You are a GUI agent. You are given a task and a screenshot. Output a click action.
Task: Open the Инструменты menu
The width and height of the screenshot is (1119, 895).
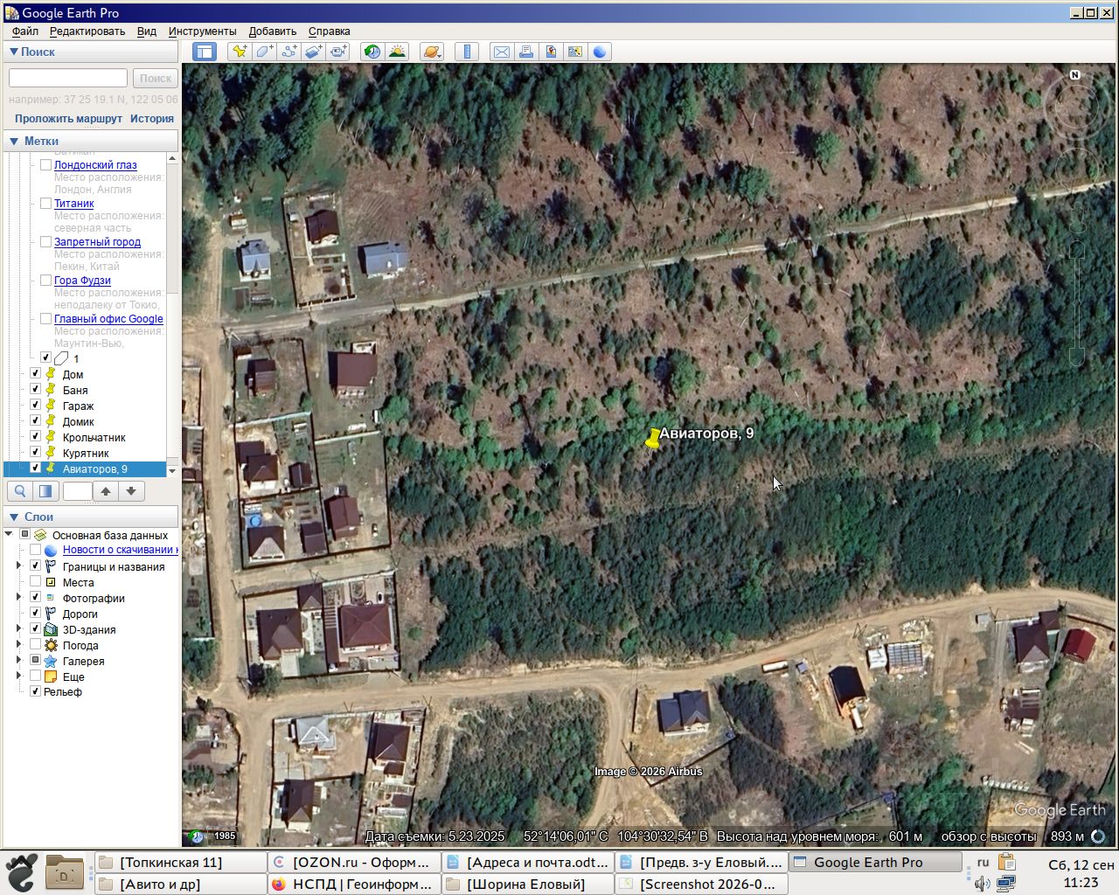pos(202,31)
